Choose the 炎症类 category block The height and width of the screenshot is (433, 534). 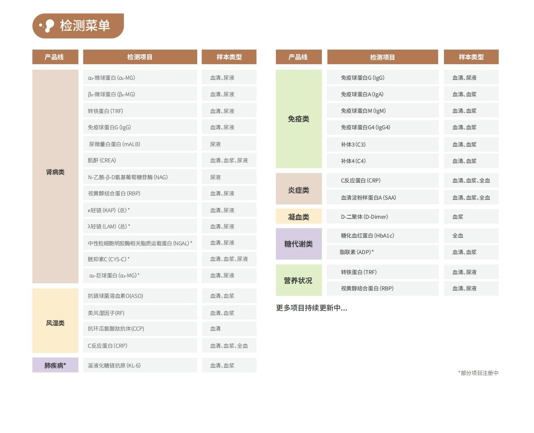click(x=299, y=190)
